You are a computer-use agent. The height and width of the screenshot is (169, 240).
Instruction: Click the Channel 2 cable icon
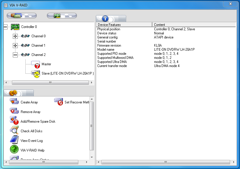coord(25,55)
